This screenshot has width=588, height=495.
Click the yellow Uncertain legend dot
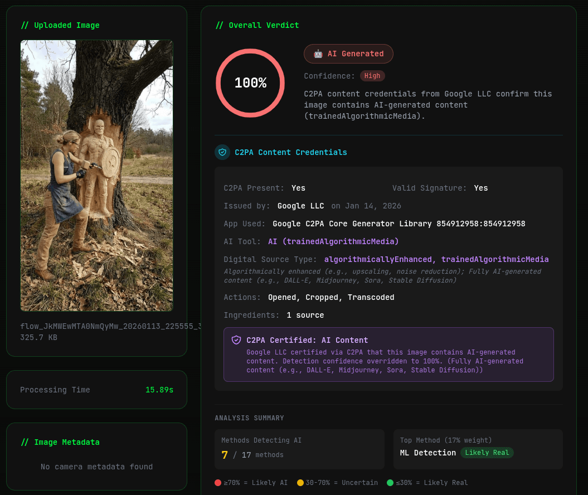(300, 483)
